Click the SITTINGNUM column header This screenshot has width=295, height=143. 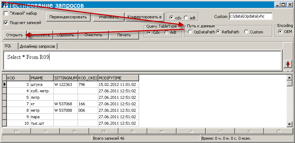(x=66, y=78)
